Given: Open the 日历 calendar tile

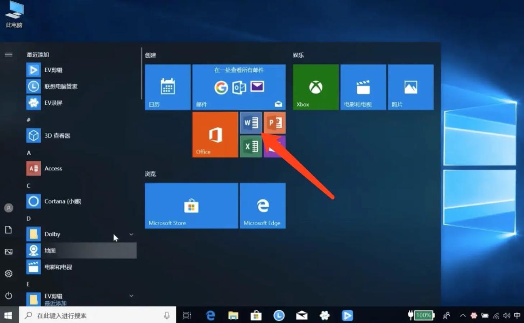Looking at the screenshot, I should click(x=168, y=87).
